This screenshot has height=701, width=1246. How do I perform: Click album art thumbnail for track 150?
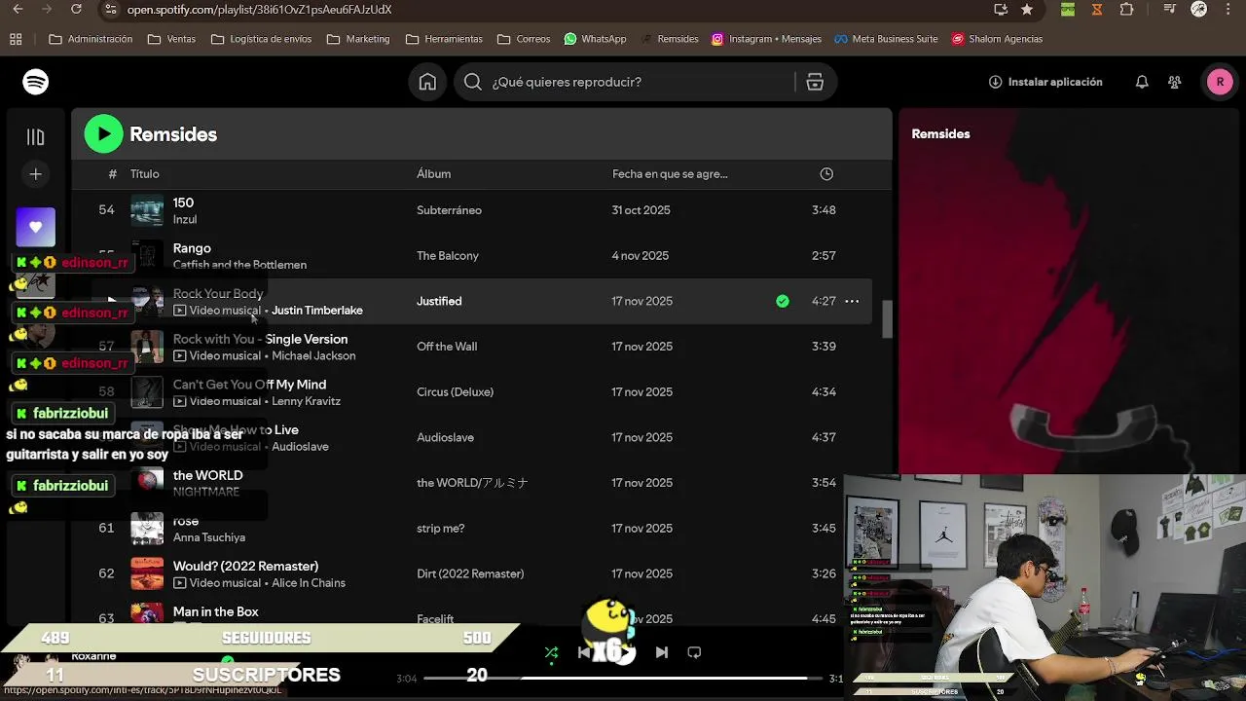coord(147,210)
